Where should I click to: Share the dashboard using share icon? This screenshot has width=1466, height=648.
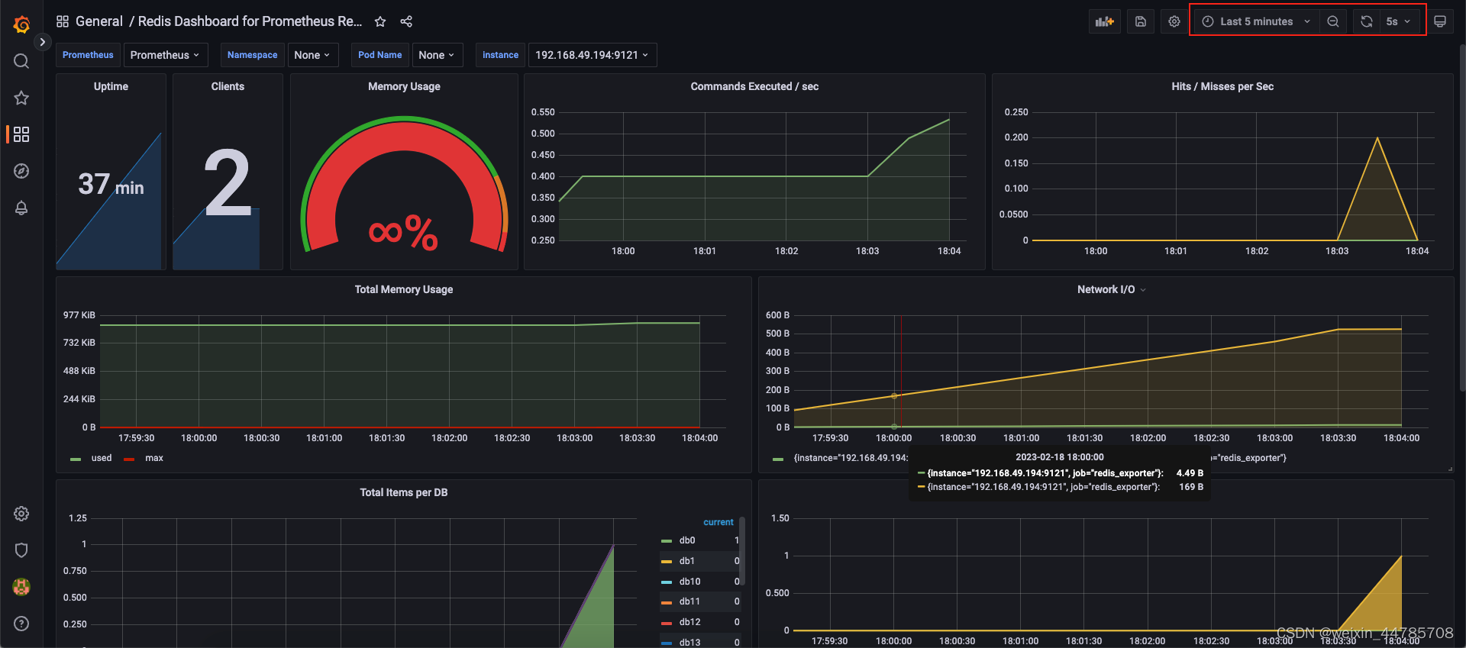pyautogui.click(x=406, y=21)
